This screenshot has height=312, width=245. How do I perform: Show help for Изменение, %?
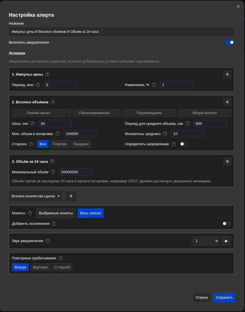[154, 85]
